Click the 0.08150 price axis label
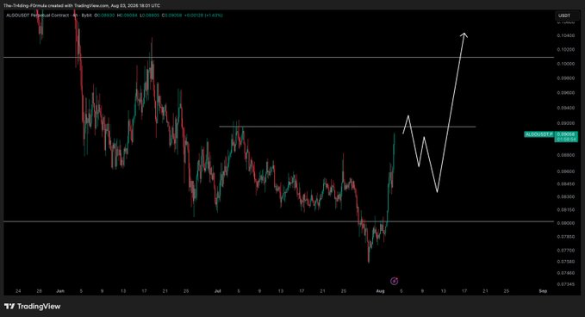The image size is (585, 317). click(x=565, y=209)
